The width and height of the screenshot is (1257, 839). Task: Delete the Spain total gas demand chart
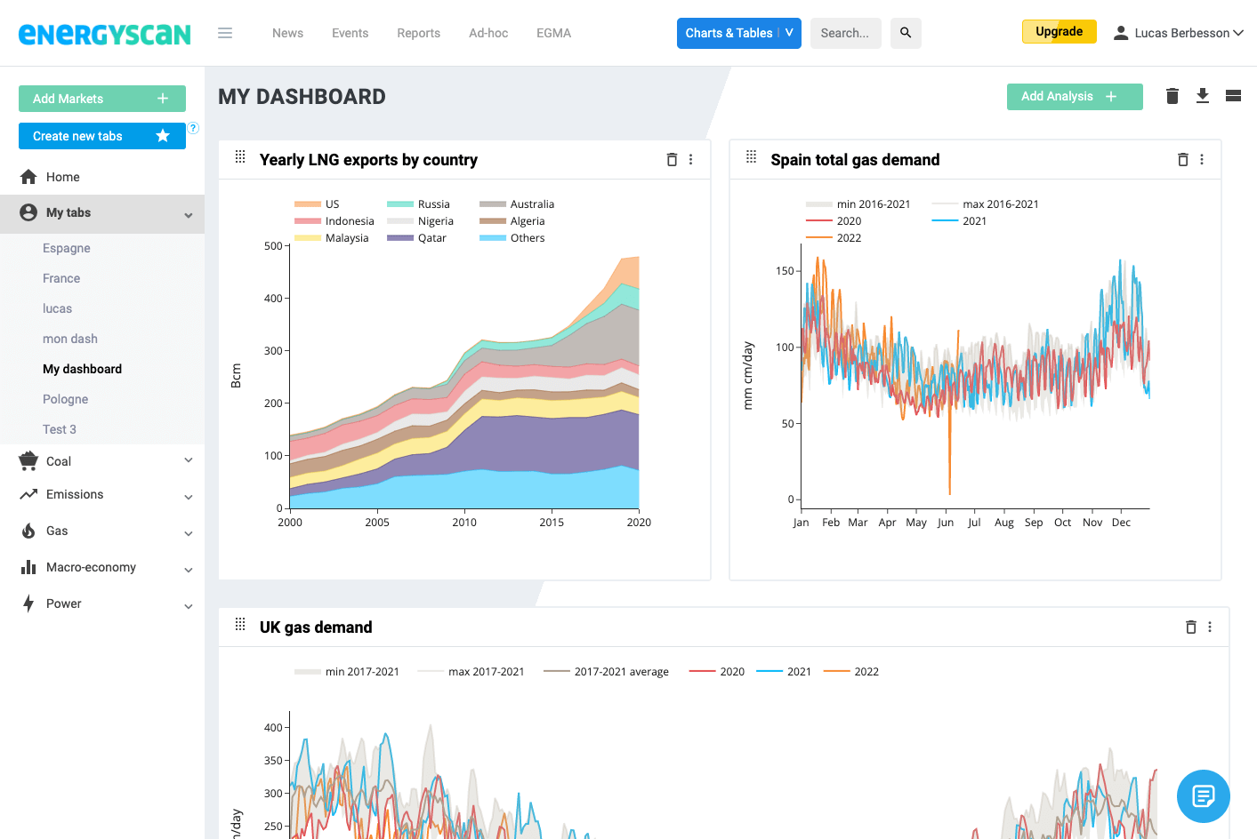pyautogui.click(x=1183, y=160)
